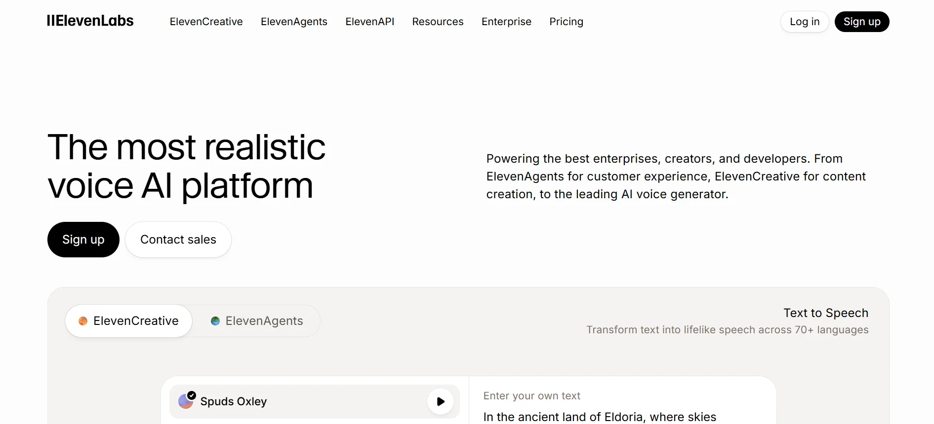Click the Contact sales button
This screenshot has height=424, width=934.
pos(178,240)
